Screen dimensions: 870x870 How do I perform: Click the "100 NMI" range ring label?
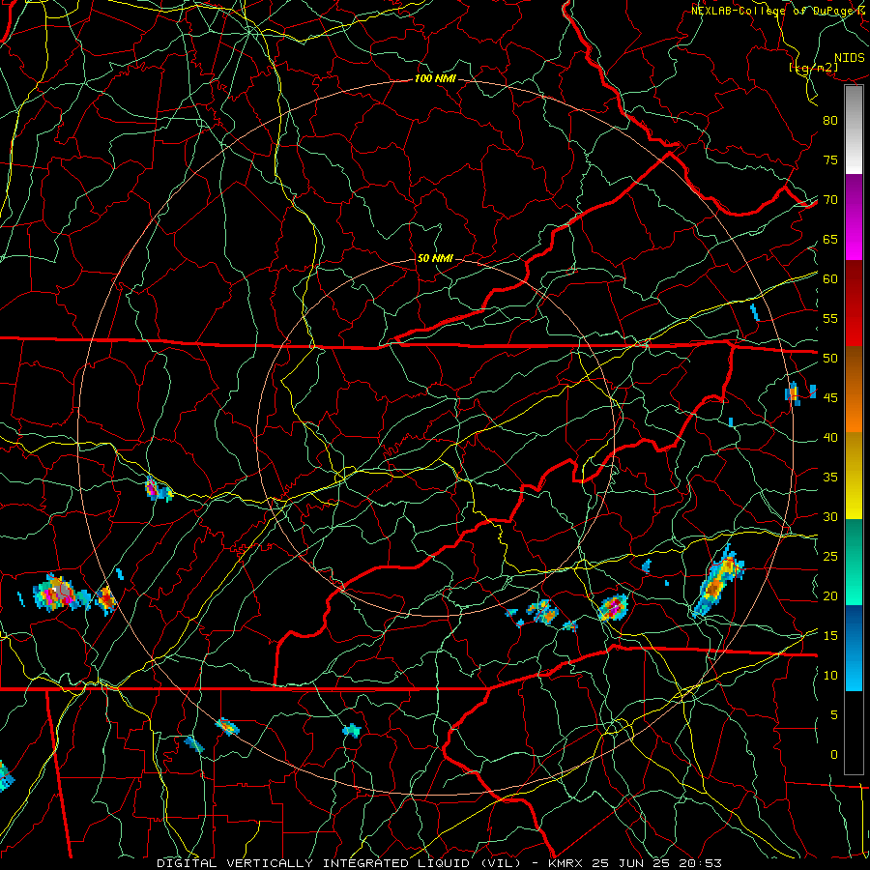pos(434,79)
